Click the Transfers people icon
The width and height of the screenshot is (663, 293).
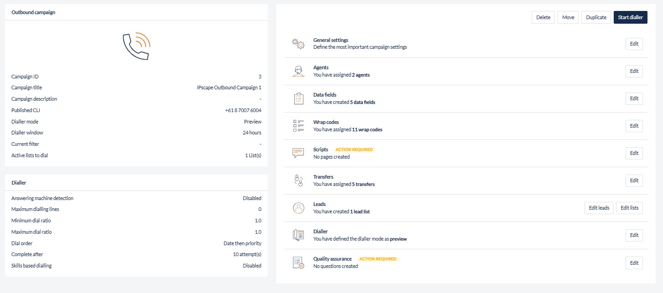pyautogui.click(x=298, y=180)
